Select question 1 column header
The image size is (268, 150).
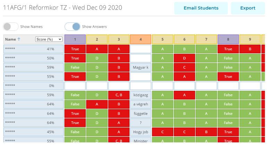tap(75, 39)
